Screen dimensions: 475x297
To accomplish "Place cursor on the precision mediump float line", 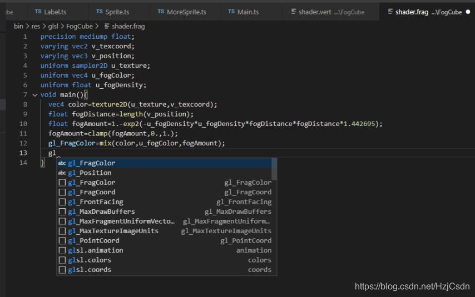I will [x=87, y=37].
